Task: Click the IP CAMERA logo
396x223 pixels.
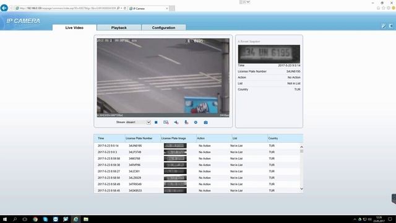Action: click(x=24, y=21)
